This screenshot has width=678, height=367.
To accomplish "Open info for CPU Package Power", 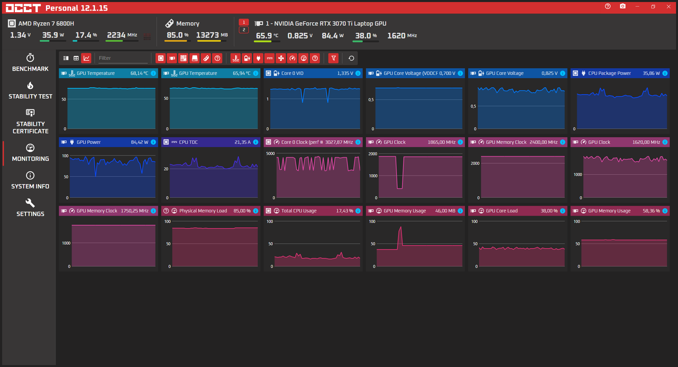I will tap(665, 74).
